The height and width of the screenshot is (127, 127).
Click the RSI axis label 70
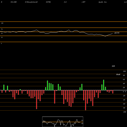(x=2, y=29)
